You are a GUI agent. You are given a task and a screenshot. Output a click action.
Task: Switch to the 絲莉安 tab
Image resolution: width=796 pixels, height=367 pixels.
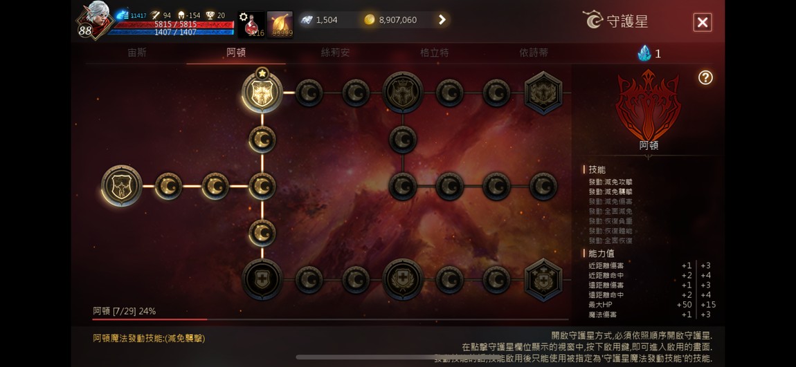[x=335, y=53]
